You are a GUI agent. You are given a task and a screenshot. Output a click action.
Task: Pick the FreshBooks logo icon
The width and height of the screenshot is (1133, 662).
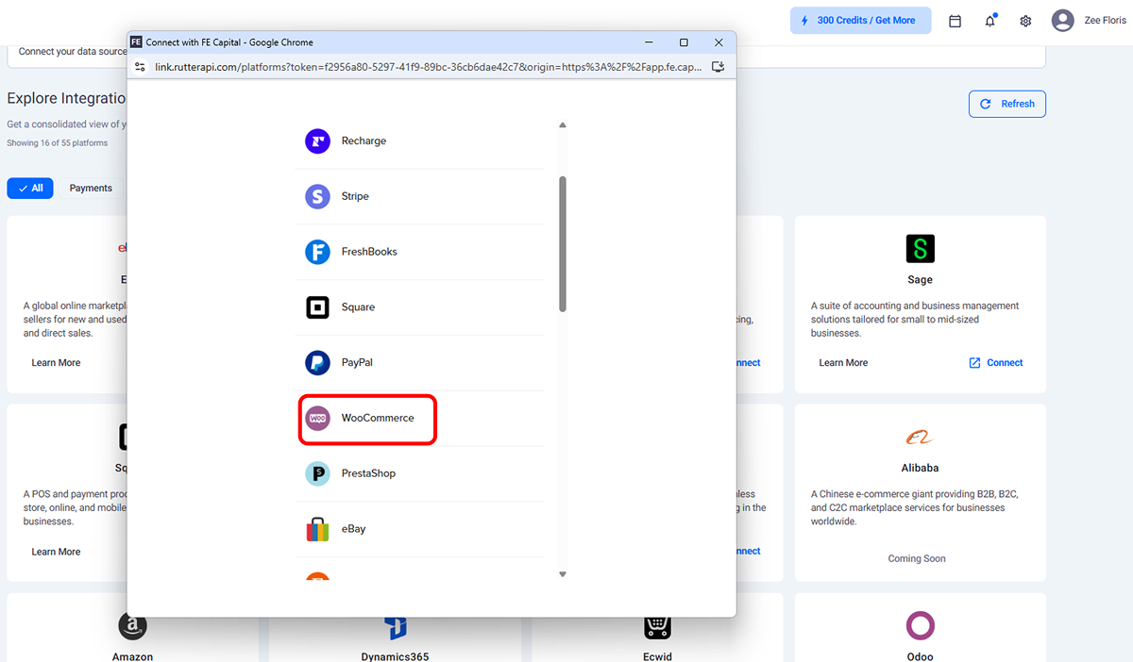[317, 252]
